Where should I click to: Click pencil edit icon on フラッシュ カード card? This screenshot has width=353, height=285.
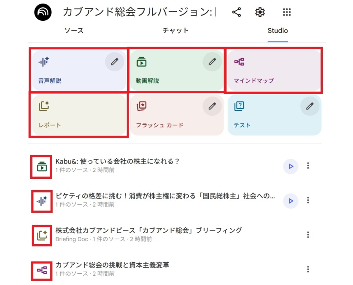(212, 106)
